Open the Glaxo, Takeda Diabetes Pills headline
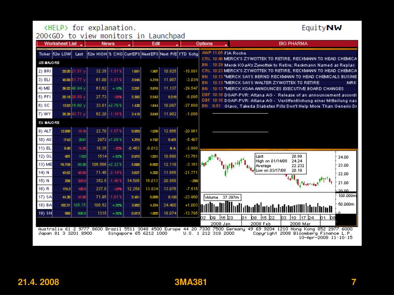394x295 pixels. pos(279,106)
